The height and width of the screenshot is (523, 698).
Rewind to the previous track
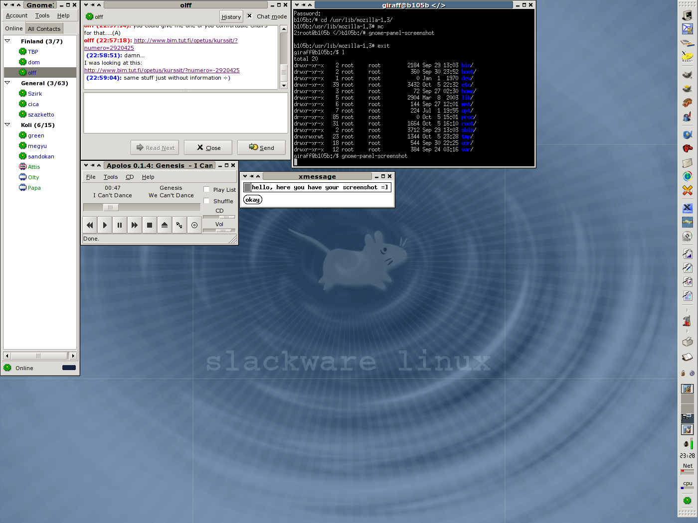[90, 225]
